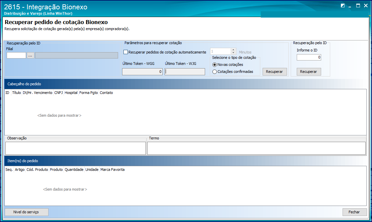Click the Último Token - WGG field

pos(142,72)
